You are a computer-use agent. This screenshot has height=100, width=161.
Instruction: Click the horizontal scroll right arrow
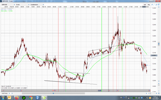[147, 93]
